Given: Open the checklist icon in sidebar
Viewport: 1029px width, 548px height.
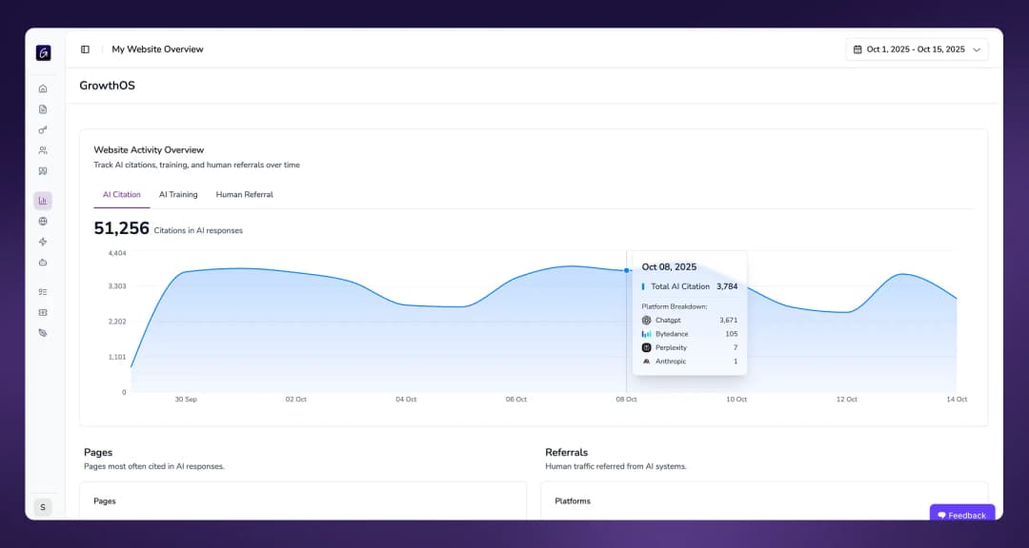Looking at the screenshot, I should click(43, 292).
